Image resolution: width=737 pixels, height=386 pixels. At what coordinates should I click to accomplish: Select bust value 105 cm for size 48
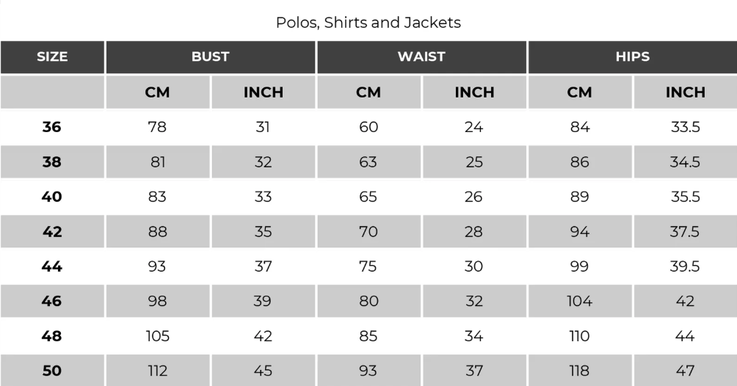coord(158,336)
